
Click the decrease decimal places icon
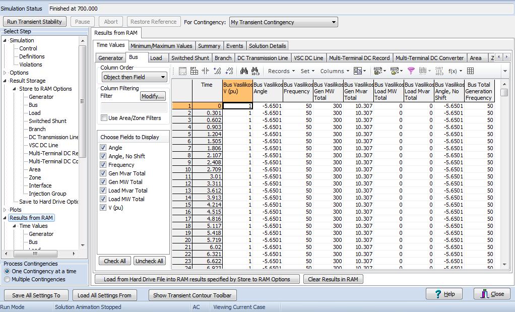[x=229, y=71]
